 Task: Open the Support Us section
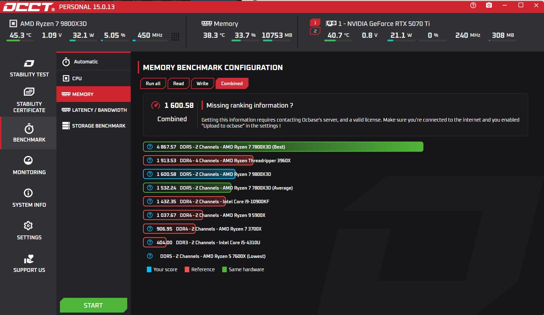(x=29, y=263)
